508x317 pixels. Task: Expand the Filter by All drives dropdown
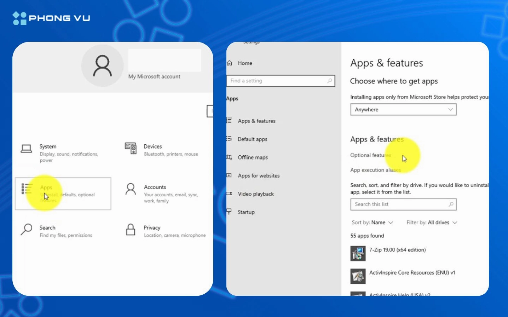pos(431,223)
